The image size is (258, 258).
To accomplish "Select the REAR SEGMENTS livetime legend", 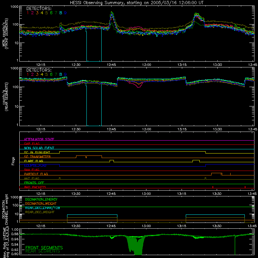I will 43,251.
